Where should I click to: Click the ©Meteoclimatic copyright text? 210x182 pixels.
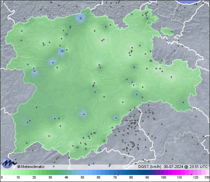31,167
